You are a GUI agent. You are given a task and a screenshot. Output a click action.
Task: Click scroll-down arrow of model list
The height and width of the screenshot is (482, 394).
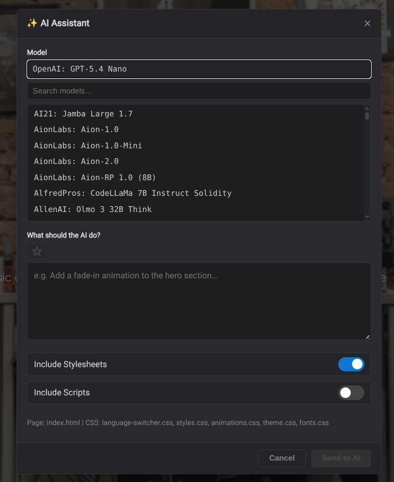[367, 217]
